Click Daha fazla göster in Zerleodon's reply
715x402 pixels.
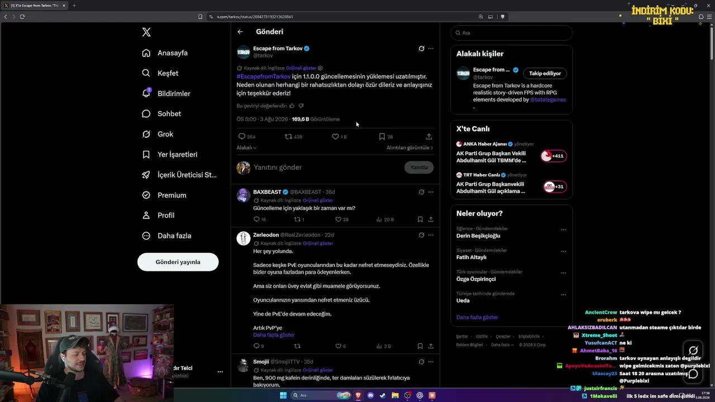point(274,335)
